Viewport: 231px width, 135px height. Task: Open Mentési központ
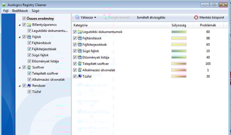(x=209, y=17)
